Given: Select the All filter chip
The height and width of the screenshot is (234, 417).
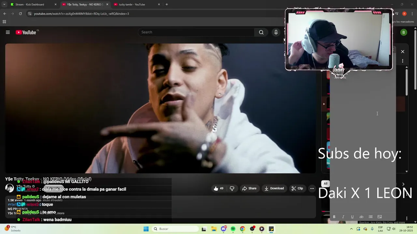Looking at the screenshot, I should (325, 184).
